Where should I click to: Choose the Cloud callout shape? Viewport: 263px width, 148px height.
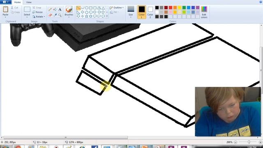pyautogui.click(x=103, y=16)
